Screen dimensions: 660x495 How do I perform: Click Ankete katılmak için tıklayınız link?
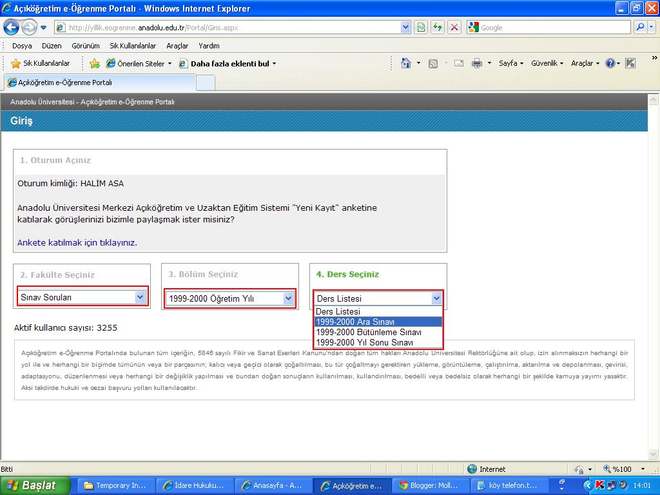pyautogui.click(x=77, y=242)
